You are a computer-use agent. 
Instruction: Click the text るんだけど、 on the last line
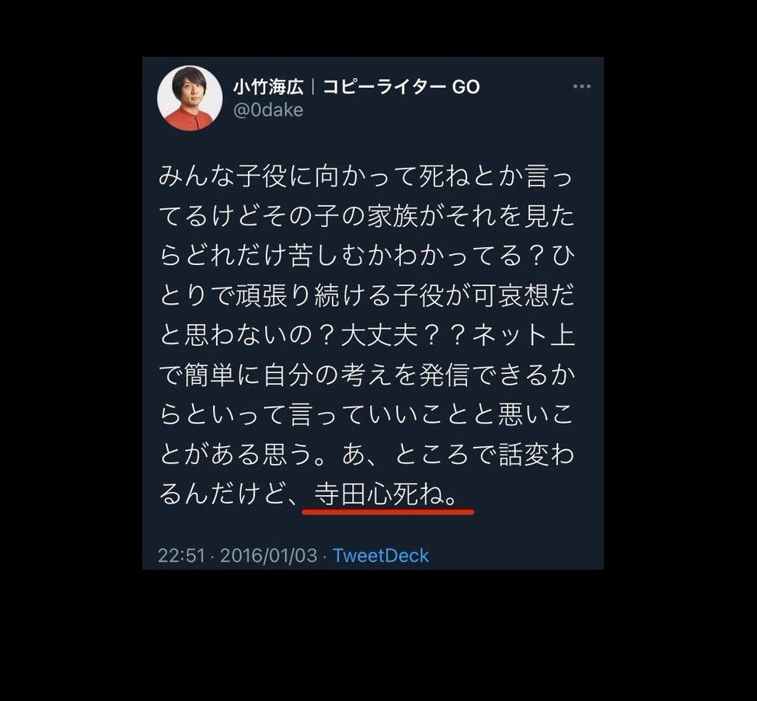tap(231, 493)
